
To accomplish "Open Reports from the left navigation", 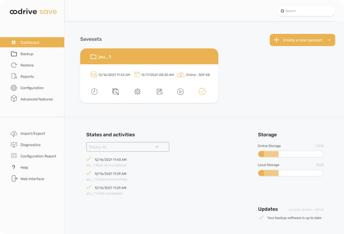I will [x=26, y=76].
